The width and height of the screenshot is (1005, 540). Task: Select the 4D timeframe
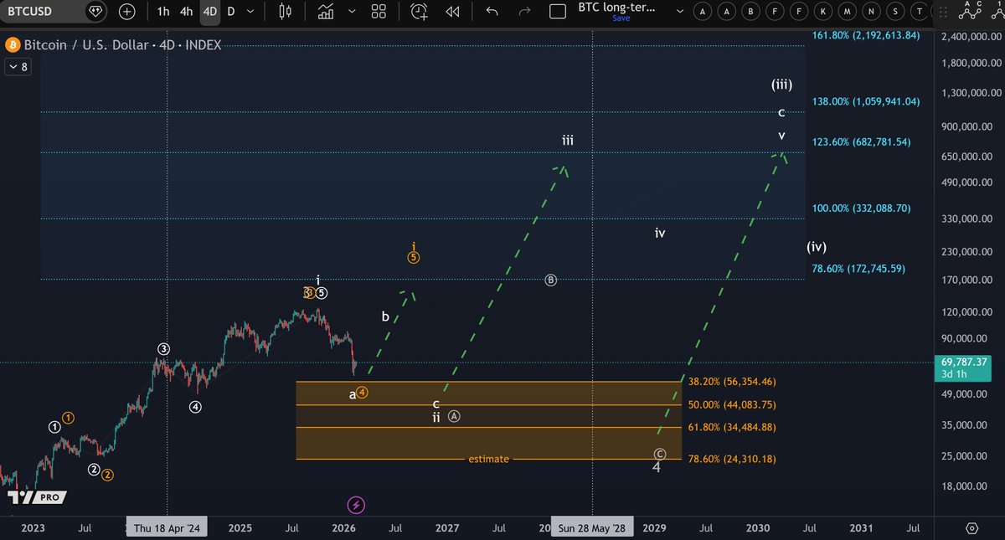pos(210,12)
